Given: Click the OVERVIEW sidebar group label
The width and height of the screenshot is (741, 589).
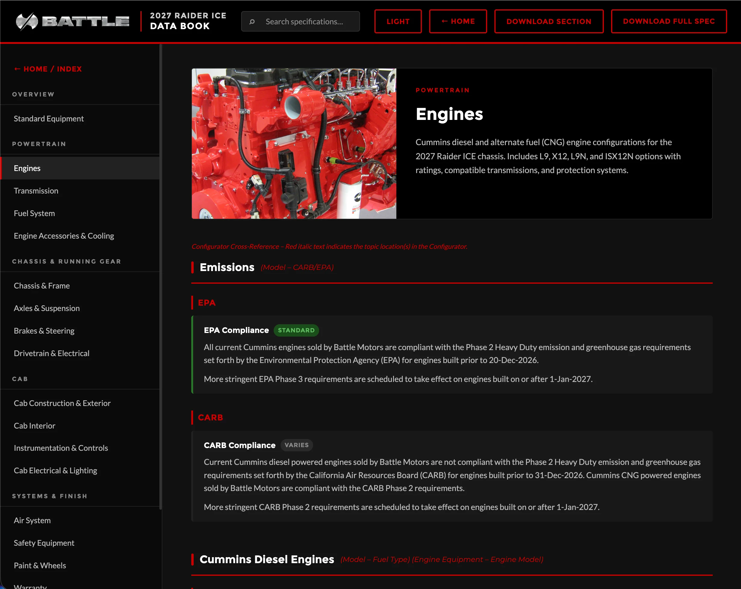Looking at the screenshot, I should (x=33, y=94).
